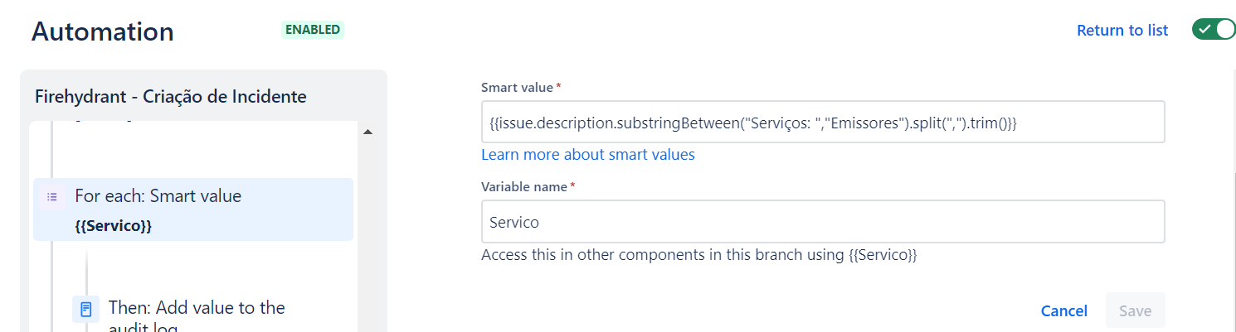Click the Automation page heading
Image resolution: width=1236 pixels, height=332 pixels.
(x=103, y=31)
